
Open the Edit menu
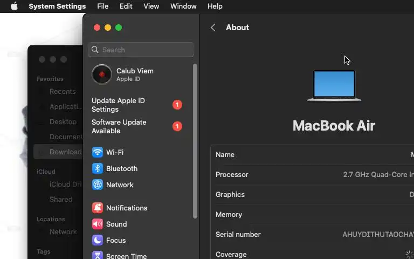point(126,6)
